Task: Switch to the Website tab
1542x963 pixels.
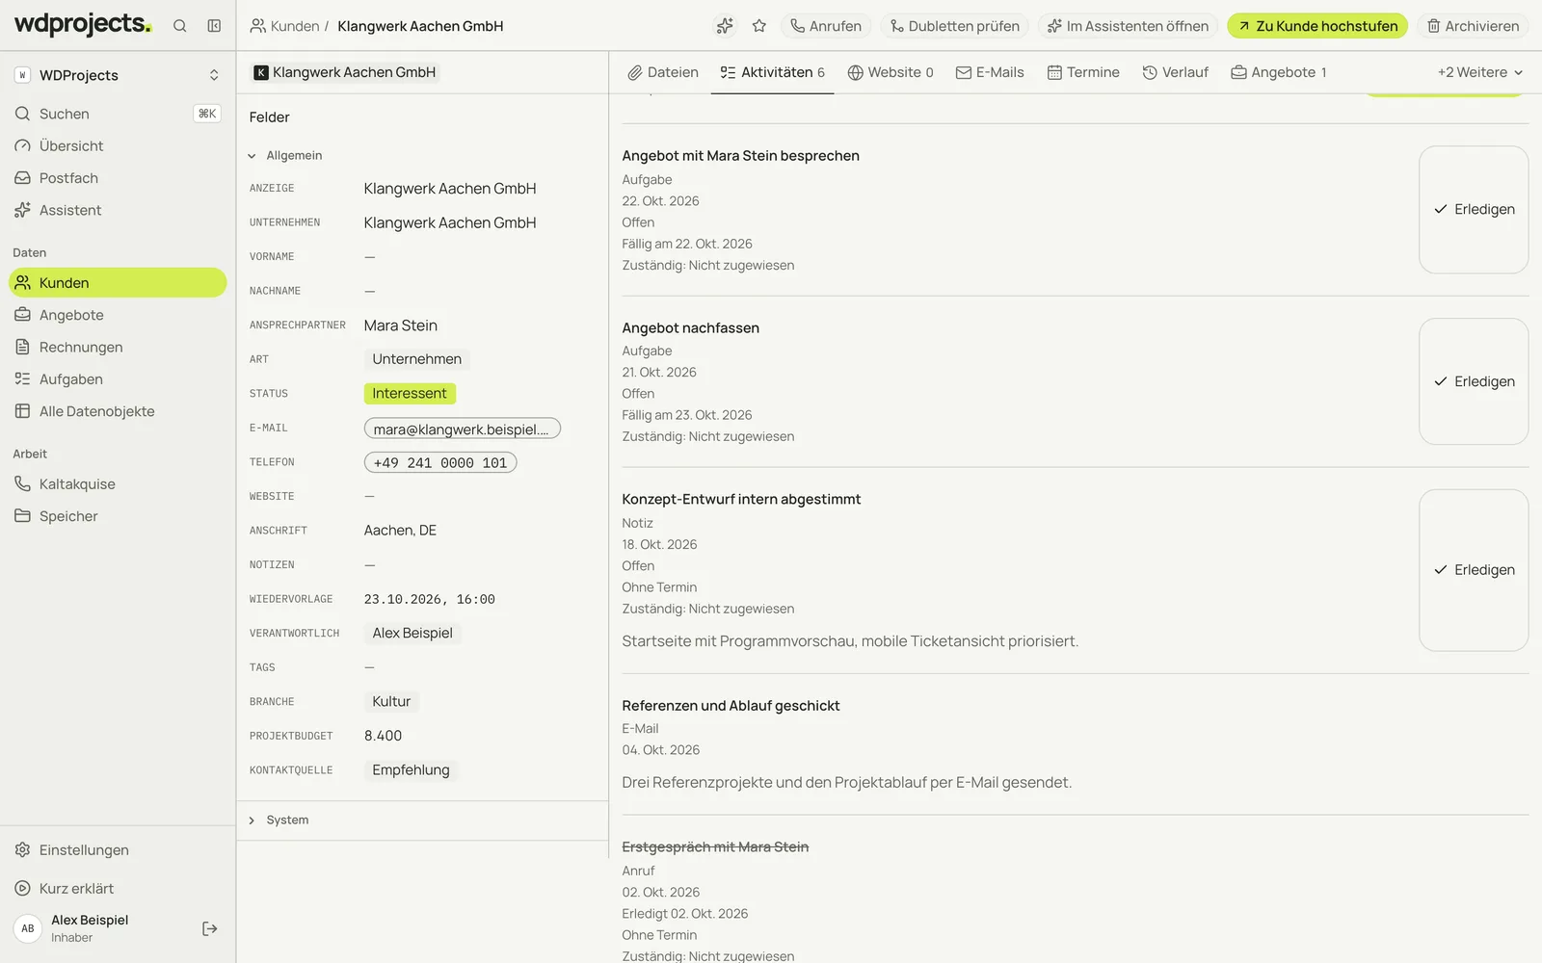Action: coord(891,72)
